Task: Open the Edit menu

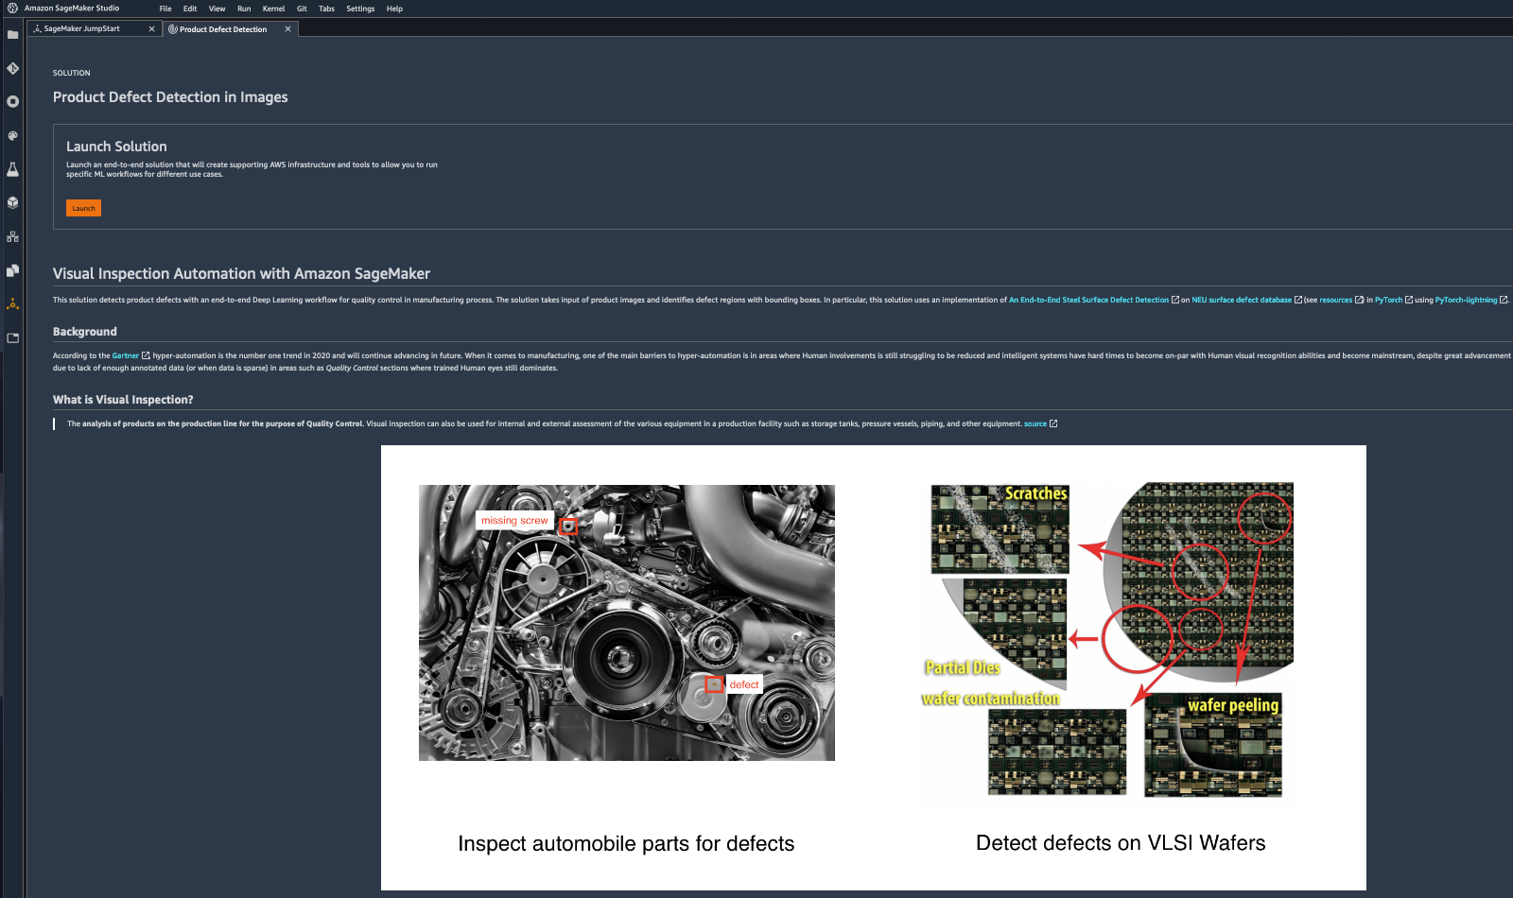Action: pos(190,9)
